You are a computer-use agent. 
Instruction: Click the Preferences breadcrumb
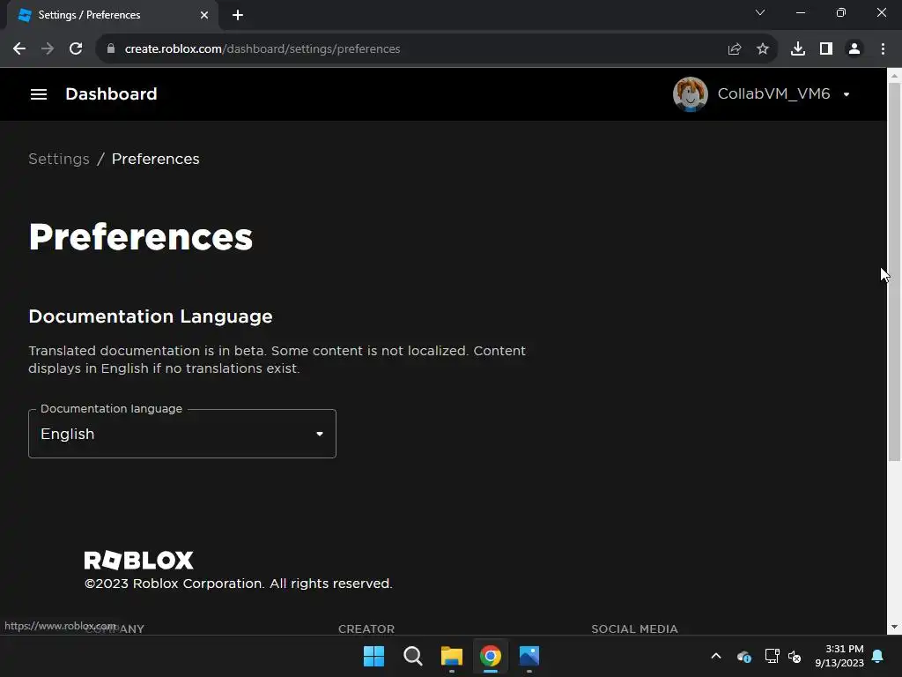(155, 159)
